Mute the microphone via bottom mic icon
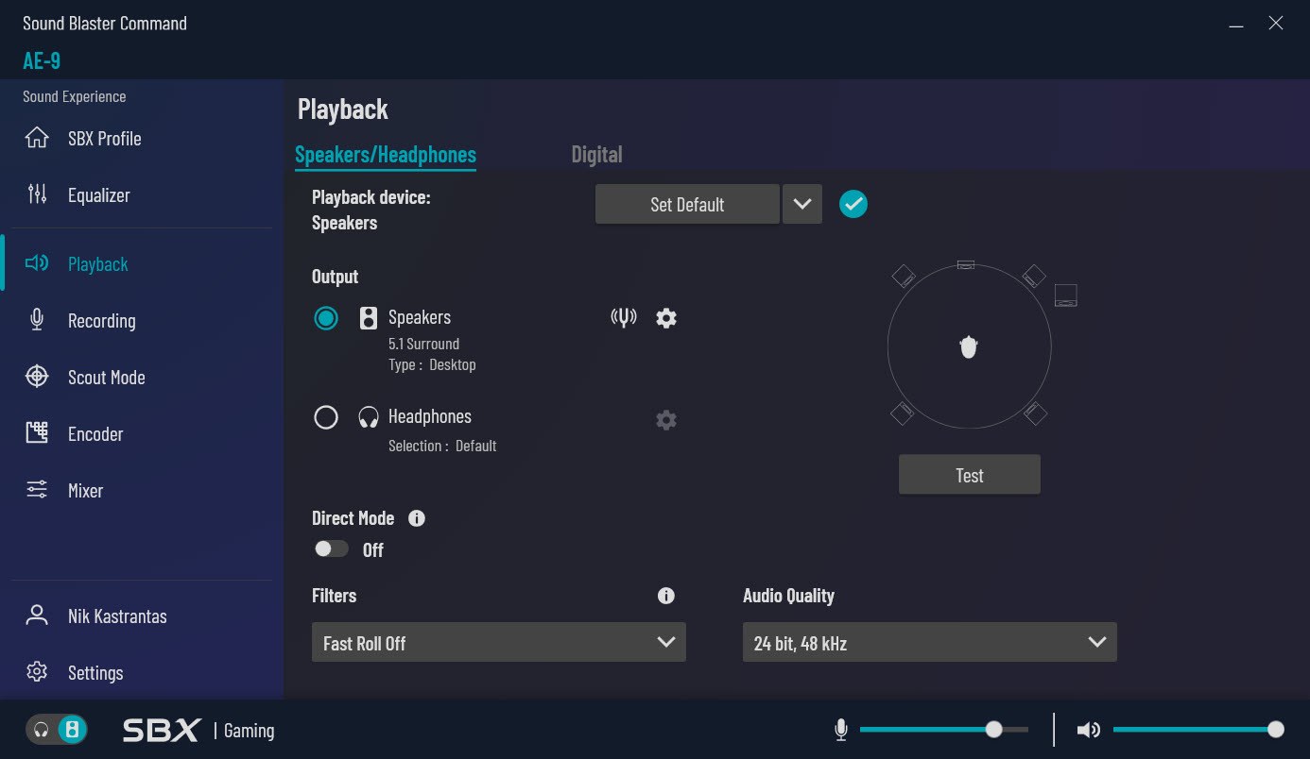The width and height of the screenshot is (1310, 759). pyautogui.click(x=841, y=730)
